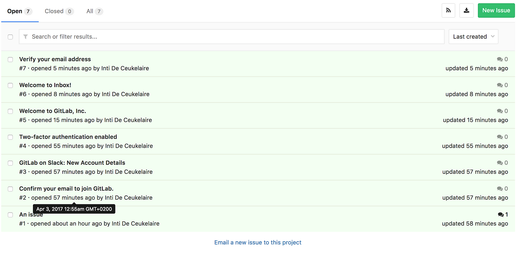Switch to the Open issues tab
517x258 pixels.
pos(20,11)
